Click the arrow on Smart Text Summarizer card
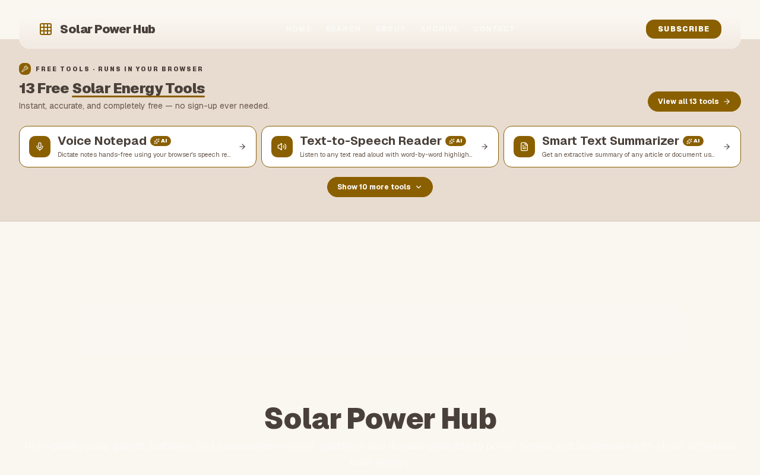 727,147
